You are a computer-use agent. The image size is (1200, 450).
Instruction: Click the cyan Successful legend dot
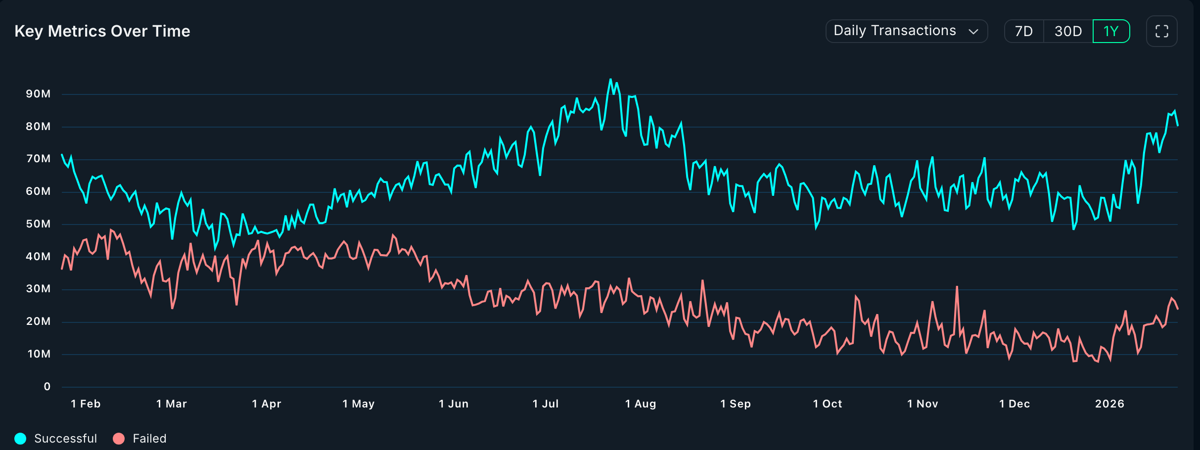20,439
